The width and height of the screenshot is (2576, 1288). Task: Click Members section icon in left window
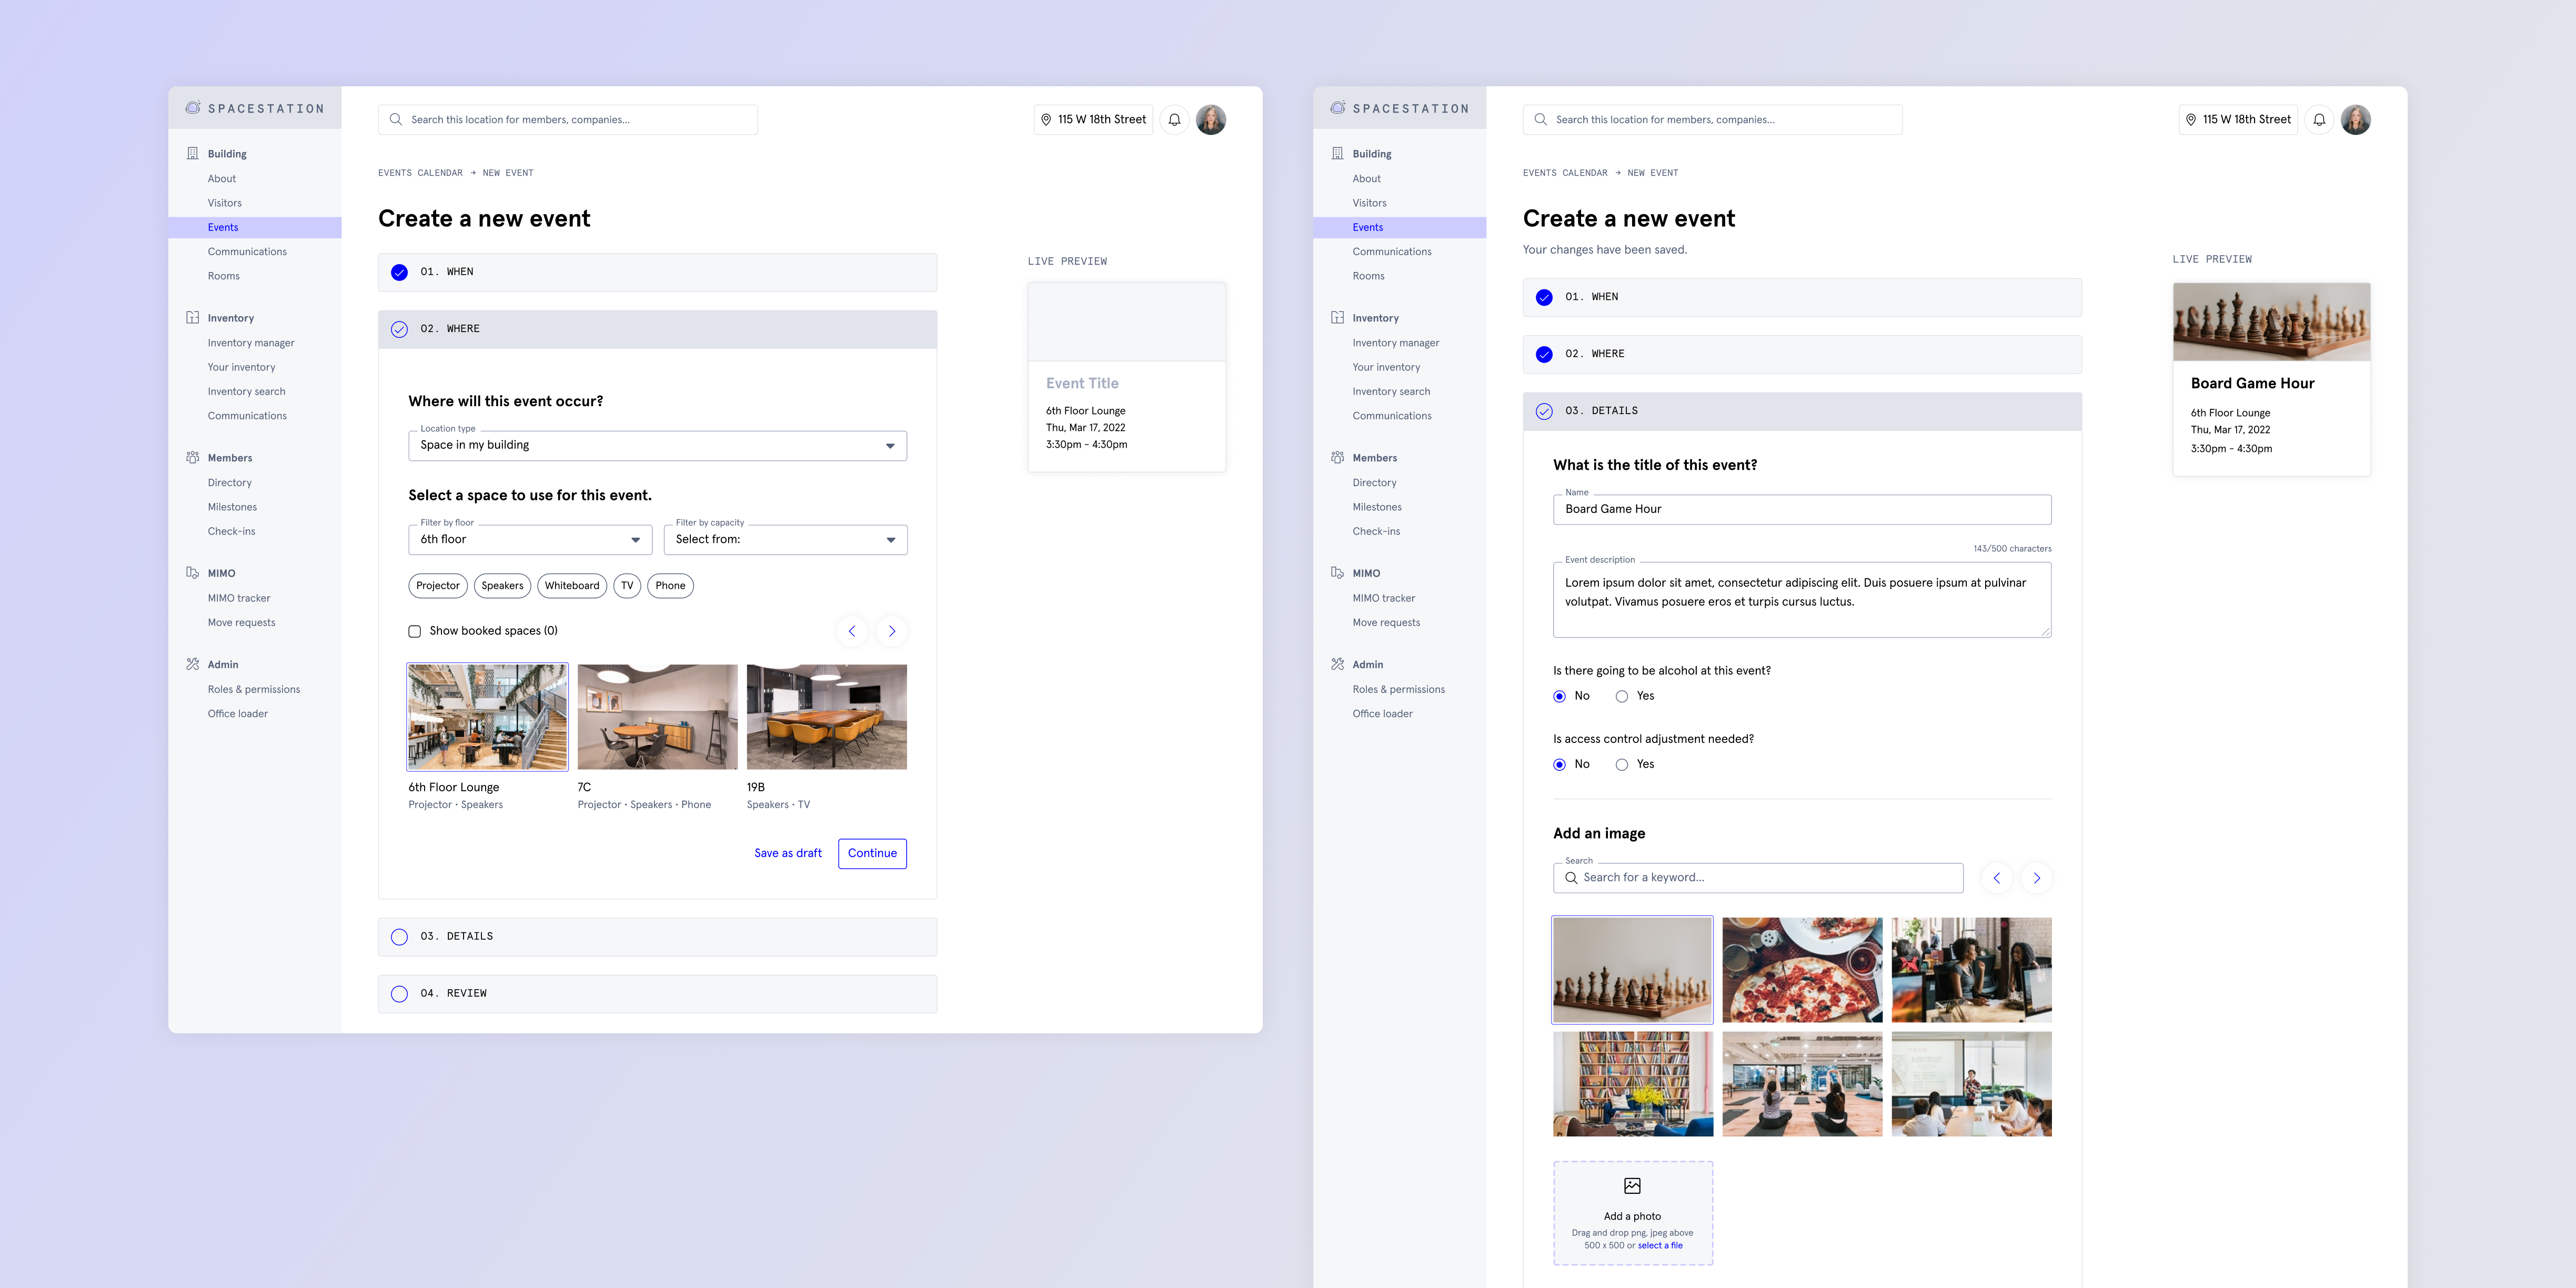point(192,457)
